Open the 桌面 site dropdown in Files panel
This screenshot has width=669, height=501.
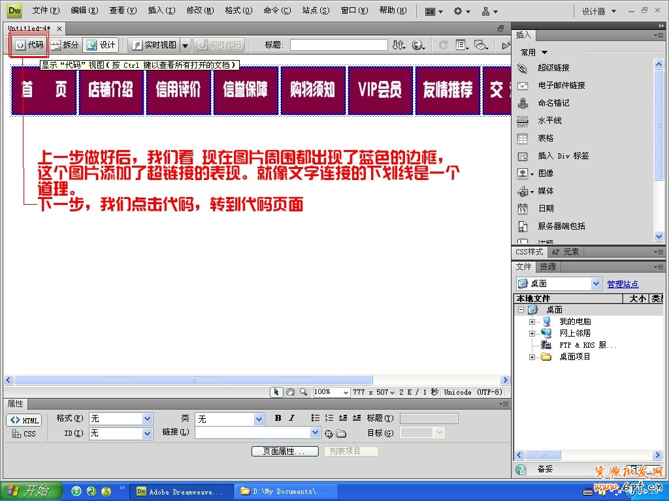(x=595, y=283)
